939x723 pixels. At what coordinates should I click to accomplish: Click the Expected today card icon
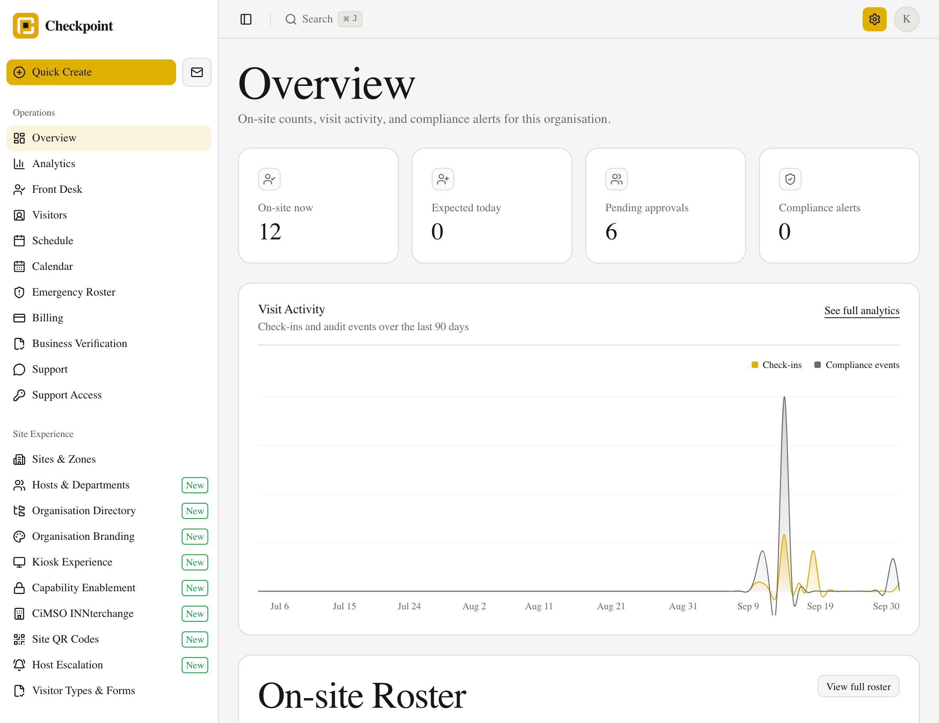tap(443, 179)
